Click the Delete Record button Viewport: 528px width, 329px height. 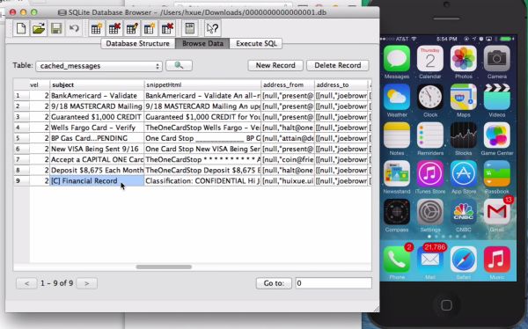click(337, 65)
